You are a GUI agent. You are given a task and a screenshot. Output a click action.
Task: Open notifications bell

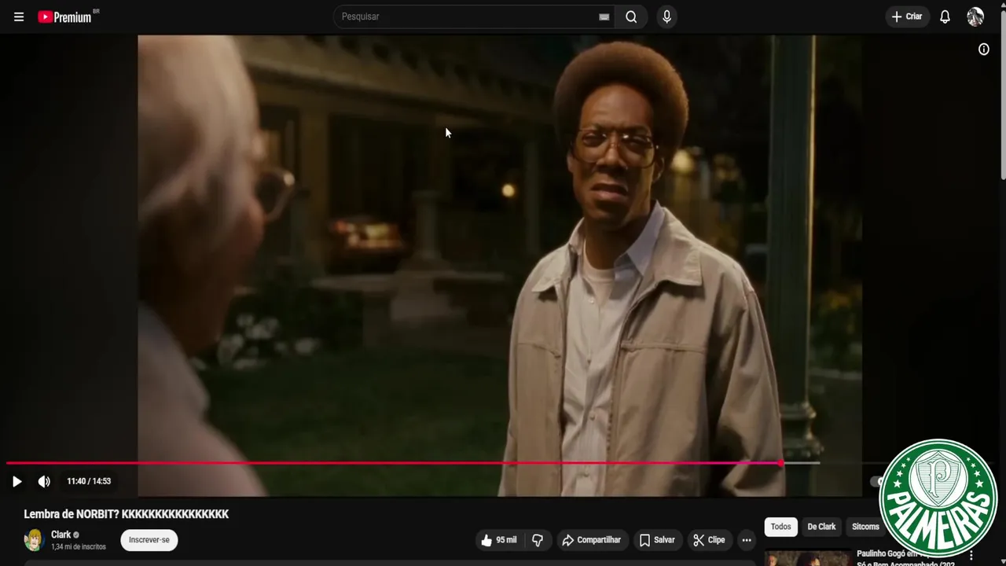[945, 17]
